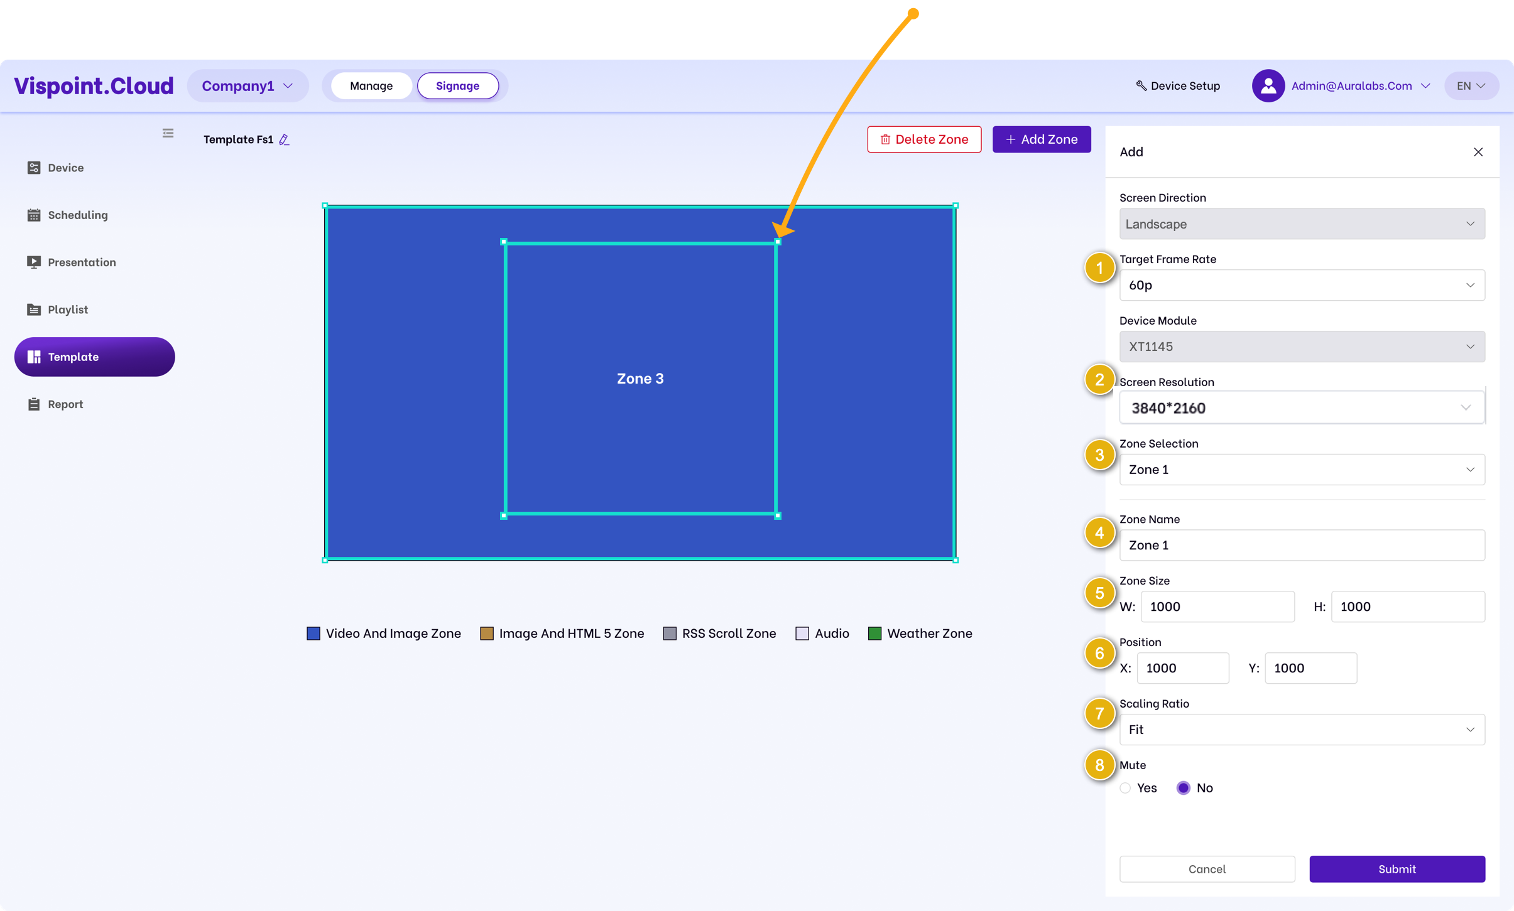Click the Device icon in the sidebar
Screen dimensions: 1514x911
click(x=34, y=168)
